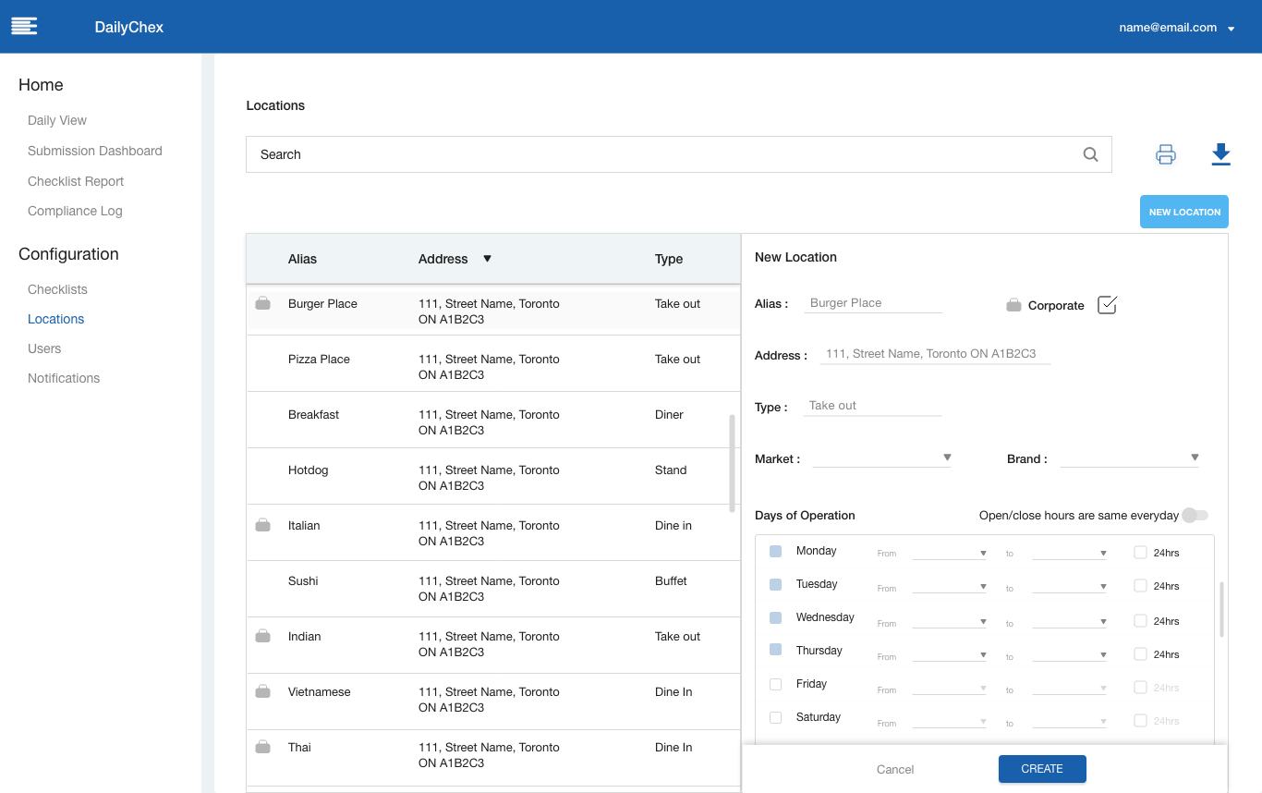Toggle the Corporate checkbox
Image resolution: width=1262 pixels, height=793 pixels.
click(1107, 305)
